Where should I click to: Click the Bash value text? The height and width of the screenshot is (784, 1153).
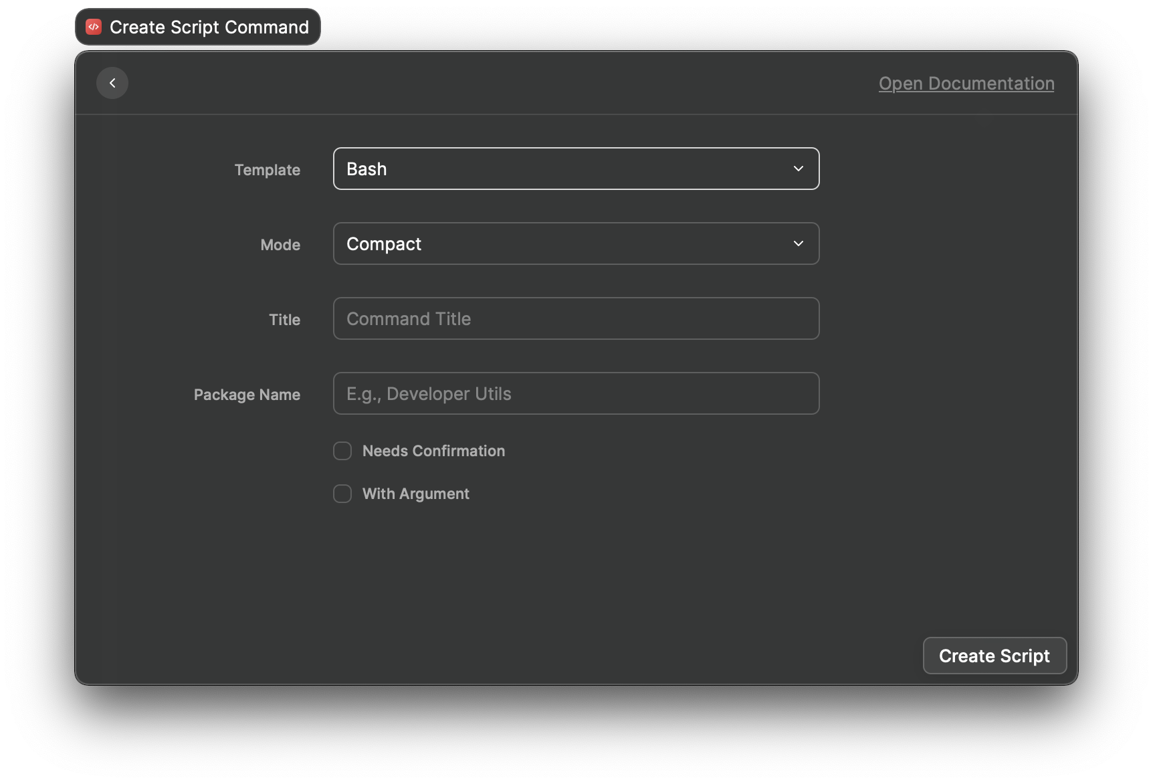366,169
